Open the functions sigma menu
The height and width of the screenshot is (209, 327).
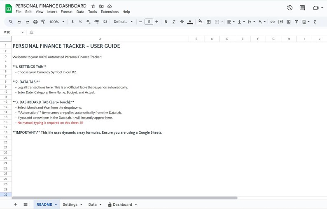315,22
